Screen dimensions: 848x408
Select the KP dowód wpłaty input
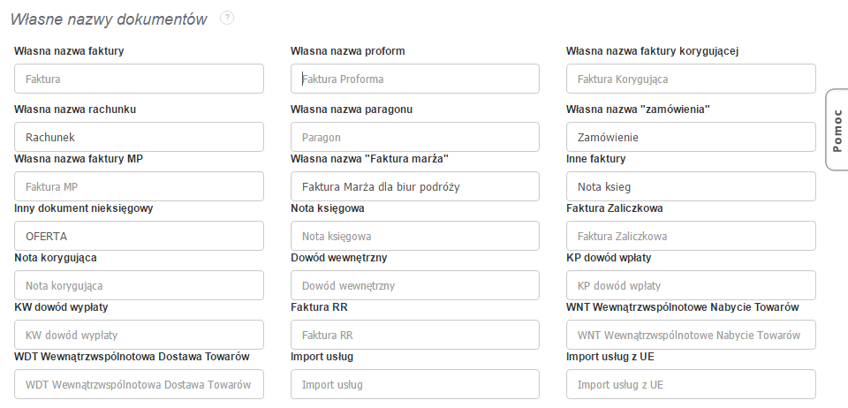click(691, 285)
